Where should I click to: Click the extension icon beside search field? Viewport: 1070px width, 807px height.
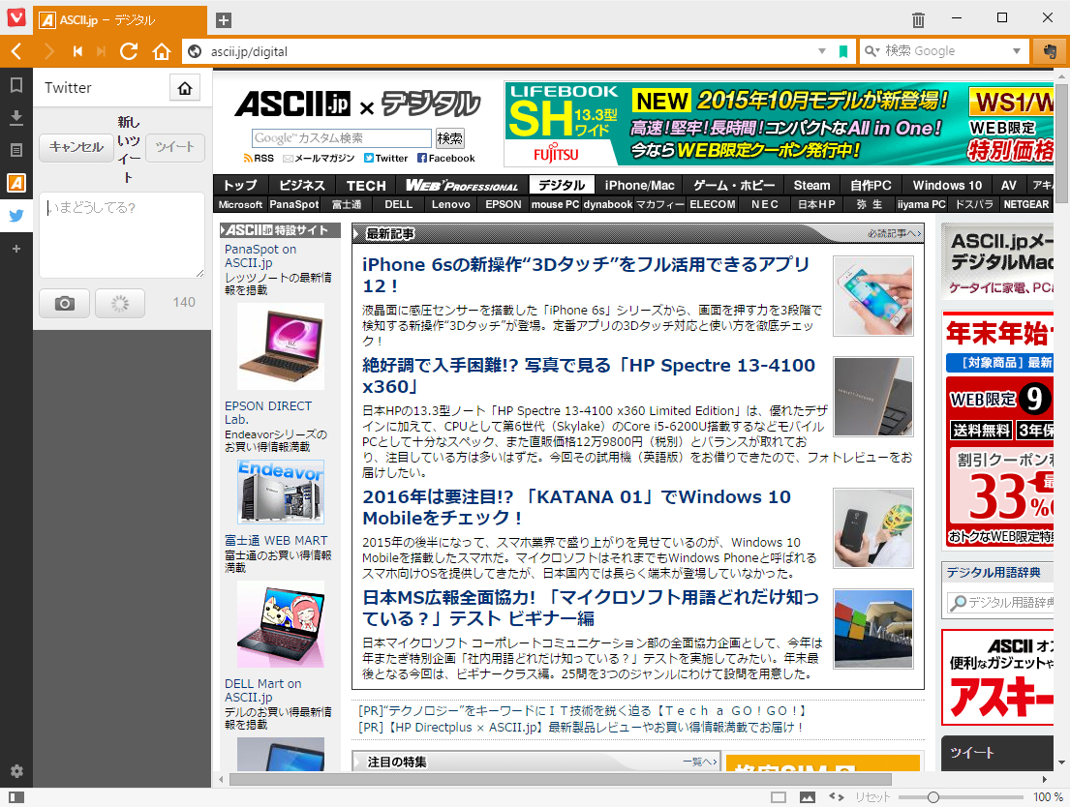click(x=1050, y=51)
